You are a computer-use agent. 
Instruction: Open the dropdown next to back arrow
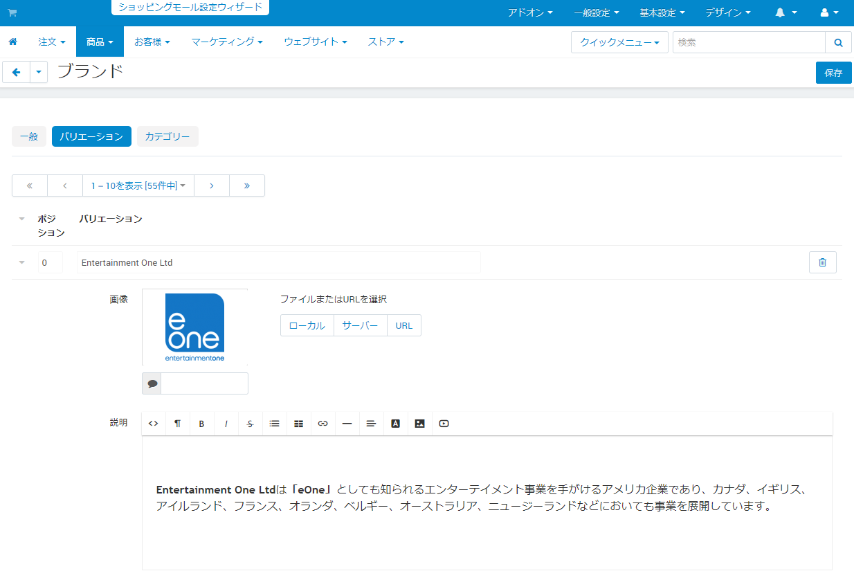coord(39,72)
